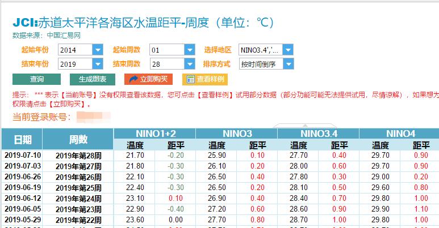
Task: Click the 周数 column header
Action: pyautogui.click(x=78, y=139)
